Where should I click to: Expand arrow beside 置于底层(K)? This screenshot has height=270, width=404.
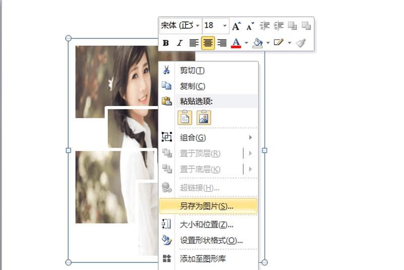(x=250, y=169)
